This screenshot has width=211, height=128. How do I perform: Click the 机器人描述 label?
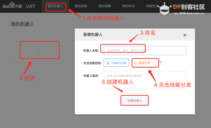tap(91, 76)
